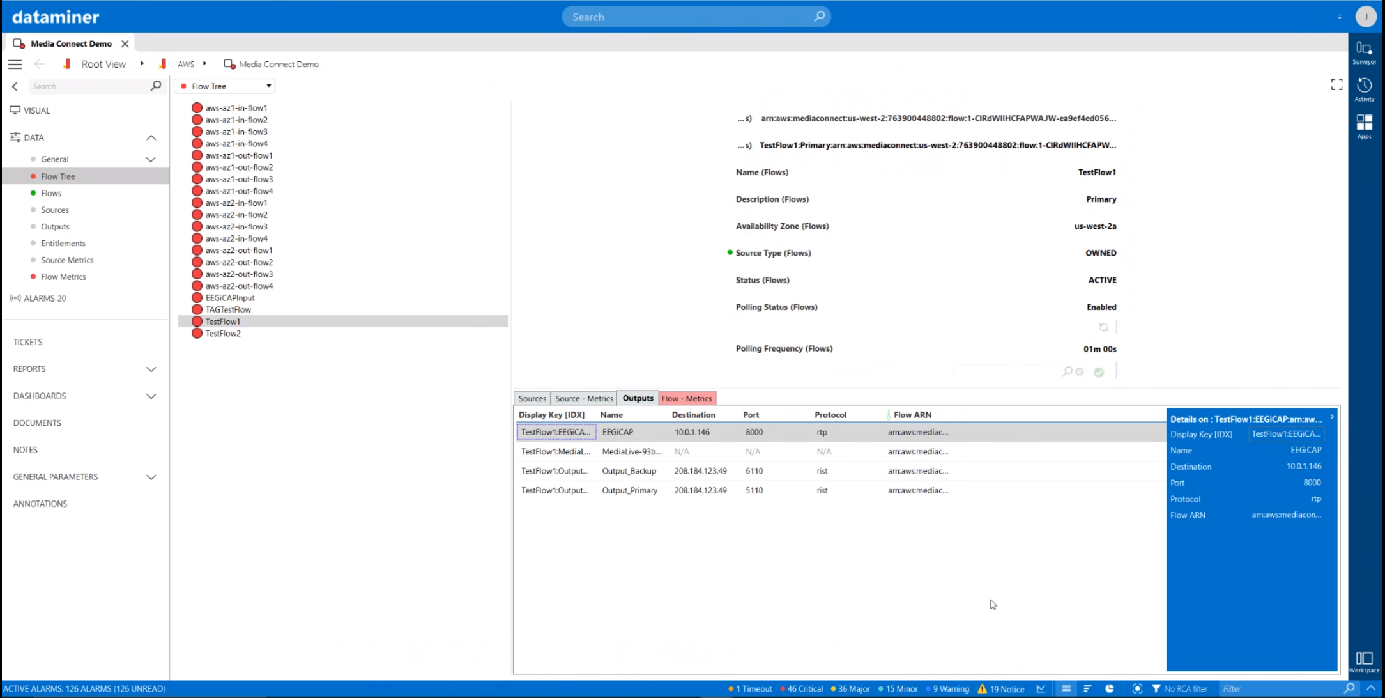The image size is (1385, 698).
Task: Click the Media Connect Demo breadcrumb link
Action: (279, 64)
